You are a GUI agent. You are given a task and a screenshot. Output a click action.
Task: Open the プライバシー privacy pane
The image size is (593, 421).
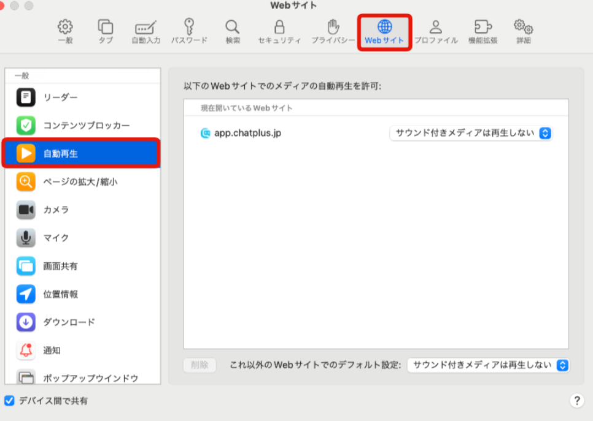click(333, 32)
